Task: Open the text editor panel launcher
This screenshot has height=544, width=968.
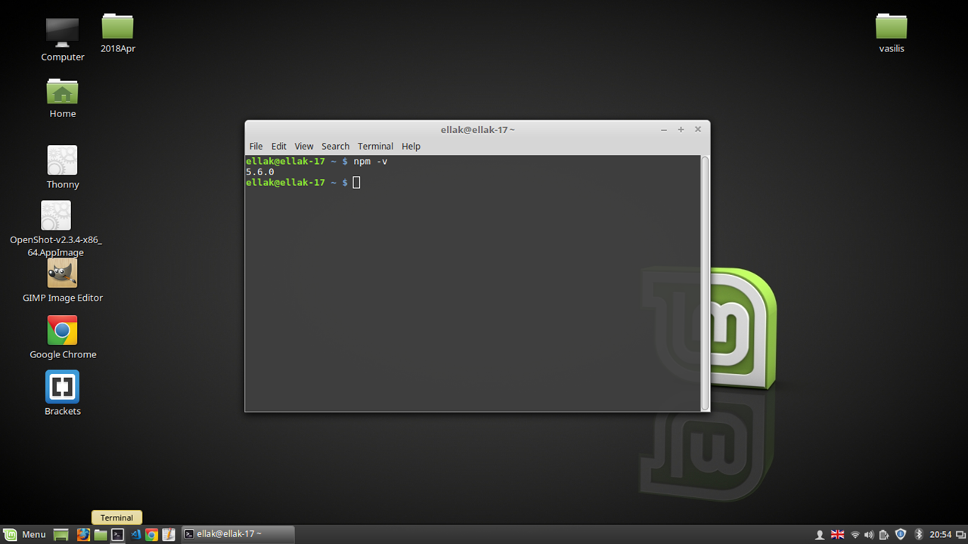Action: 169,534
